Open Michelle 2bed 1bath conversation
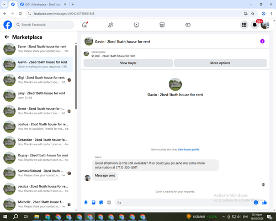Screen dimensions: 276x221 tap(38, 204)
